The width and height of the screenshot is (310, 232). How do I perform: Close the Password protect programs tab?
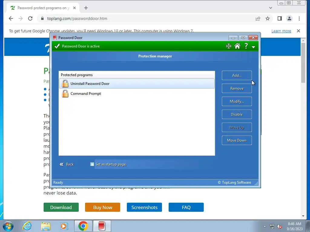click(x=74, y=8)
